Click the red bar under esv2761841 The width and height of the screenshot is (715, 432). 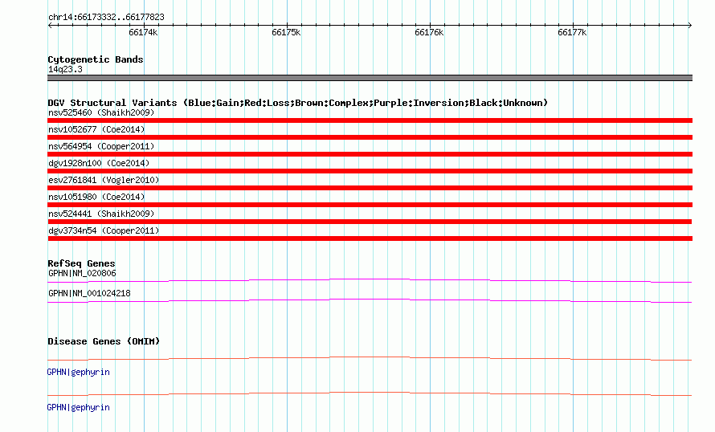370,188
